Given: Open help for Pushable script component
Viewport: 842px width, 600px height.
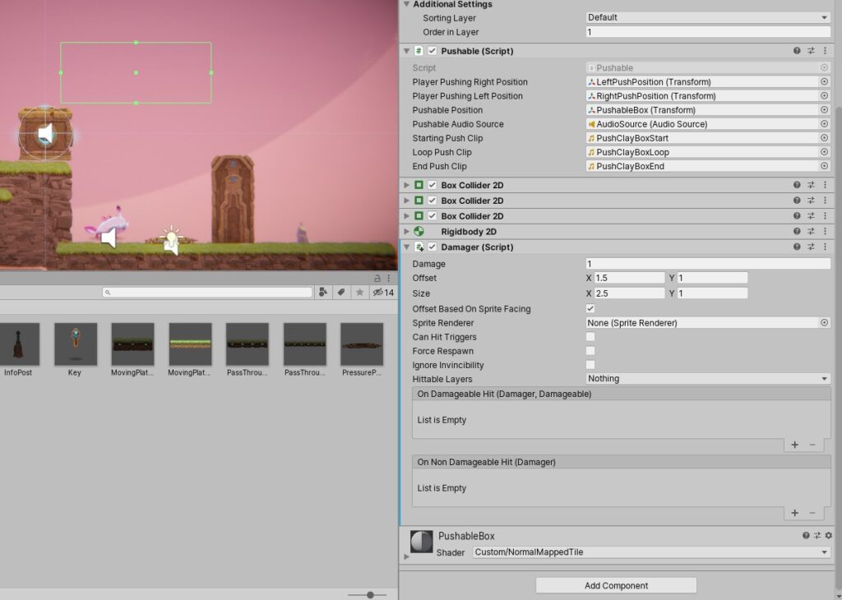Looking at the screenshot, I should pos(797,51).
